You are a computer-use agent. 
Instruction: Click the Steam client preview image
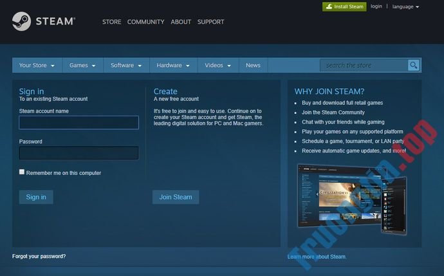[x=352, y=199]
